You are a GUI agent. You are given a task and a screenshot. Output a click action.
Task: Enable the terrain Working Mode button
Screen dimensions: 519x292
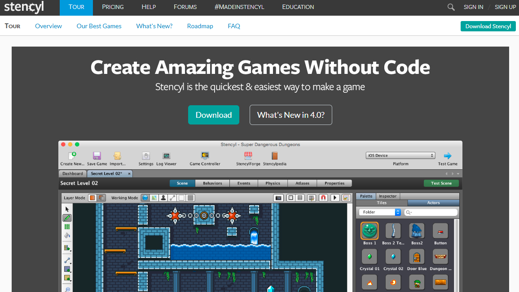pyautogui.click(x=154, y=198)
